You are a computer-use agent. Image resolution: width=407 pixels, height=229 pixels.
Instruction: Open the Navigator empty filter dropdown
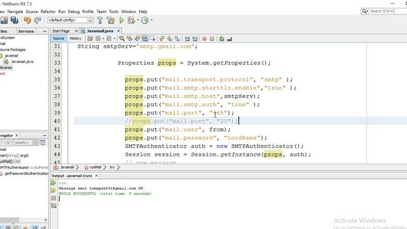(25, 142)
